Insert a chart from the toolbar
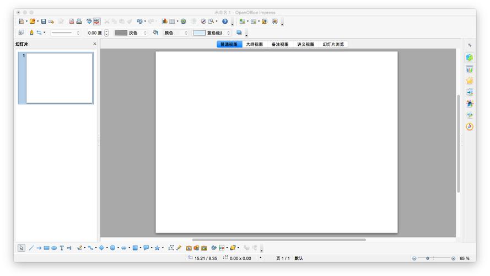Viewport: 490px width, 276px height. point(164,22)
